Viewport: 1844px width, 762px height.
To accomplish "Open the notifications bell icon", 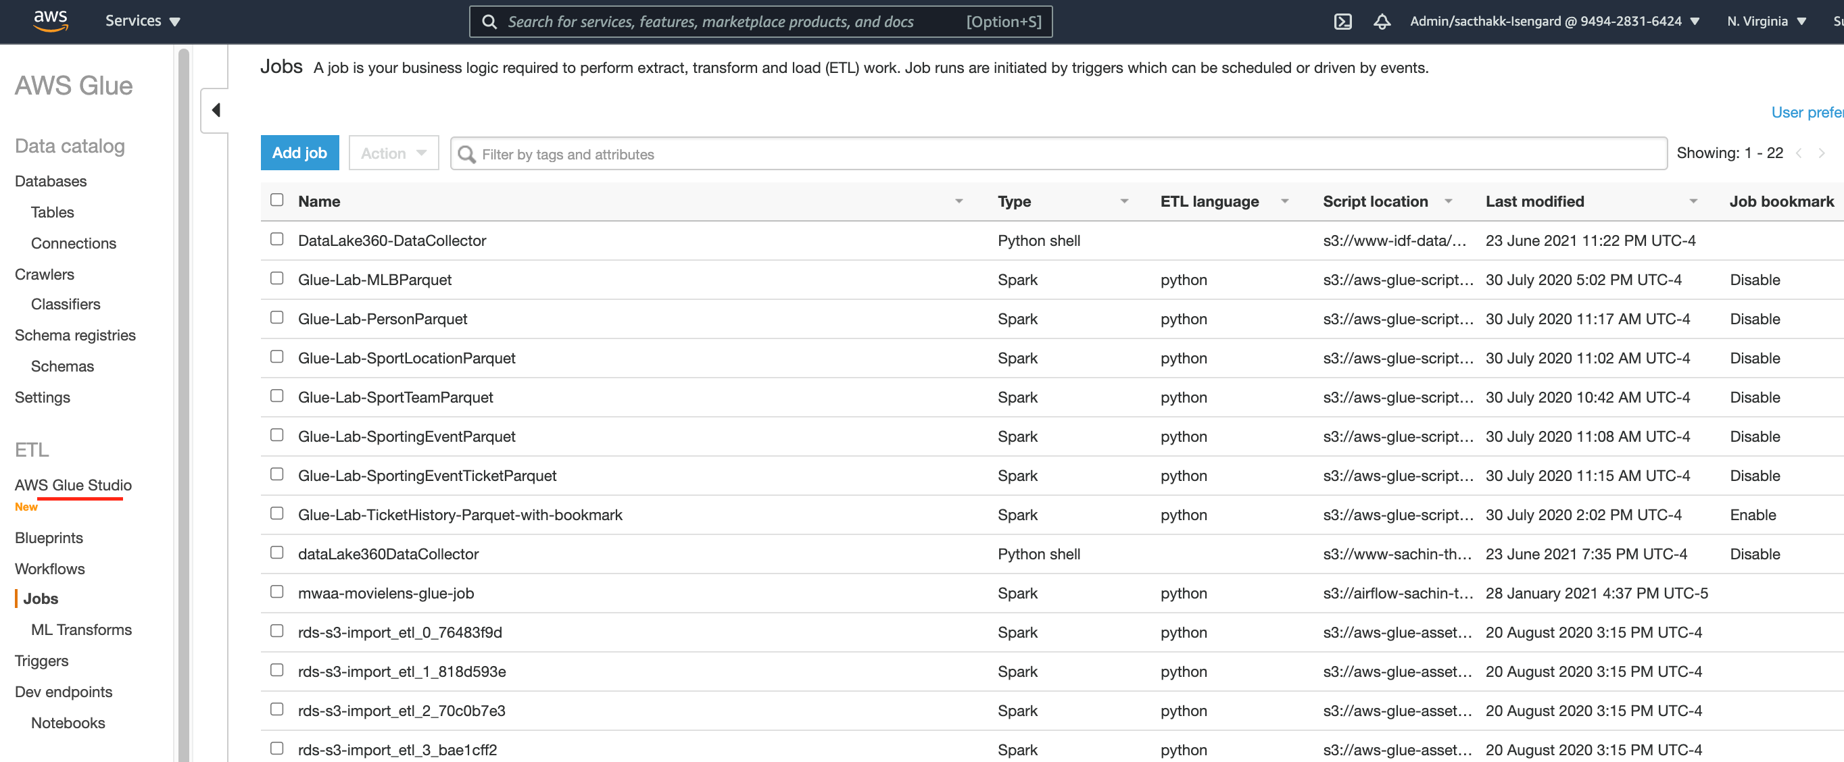I will 1382,22.
